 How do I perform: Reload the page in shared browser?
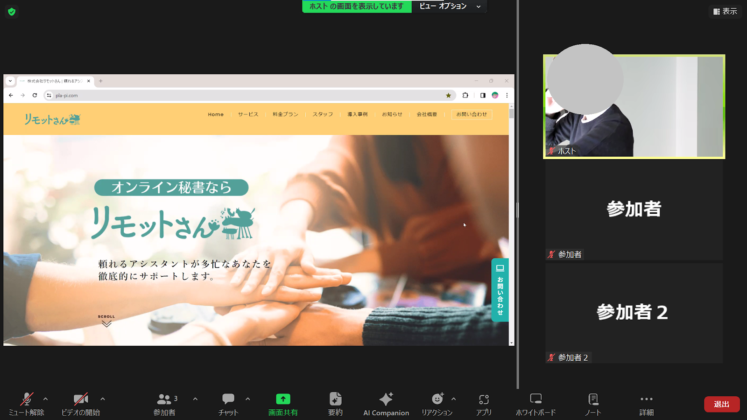(x=35, y=95)
